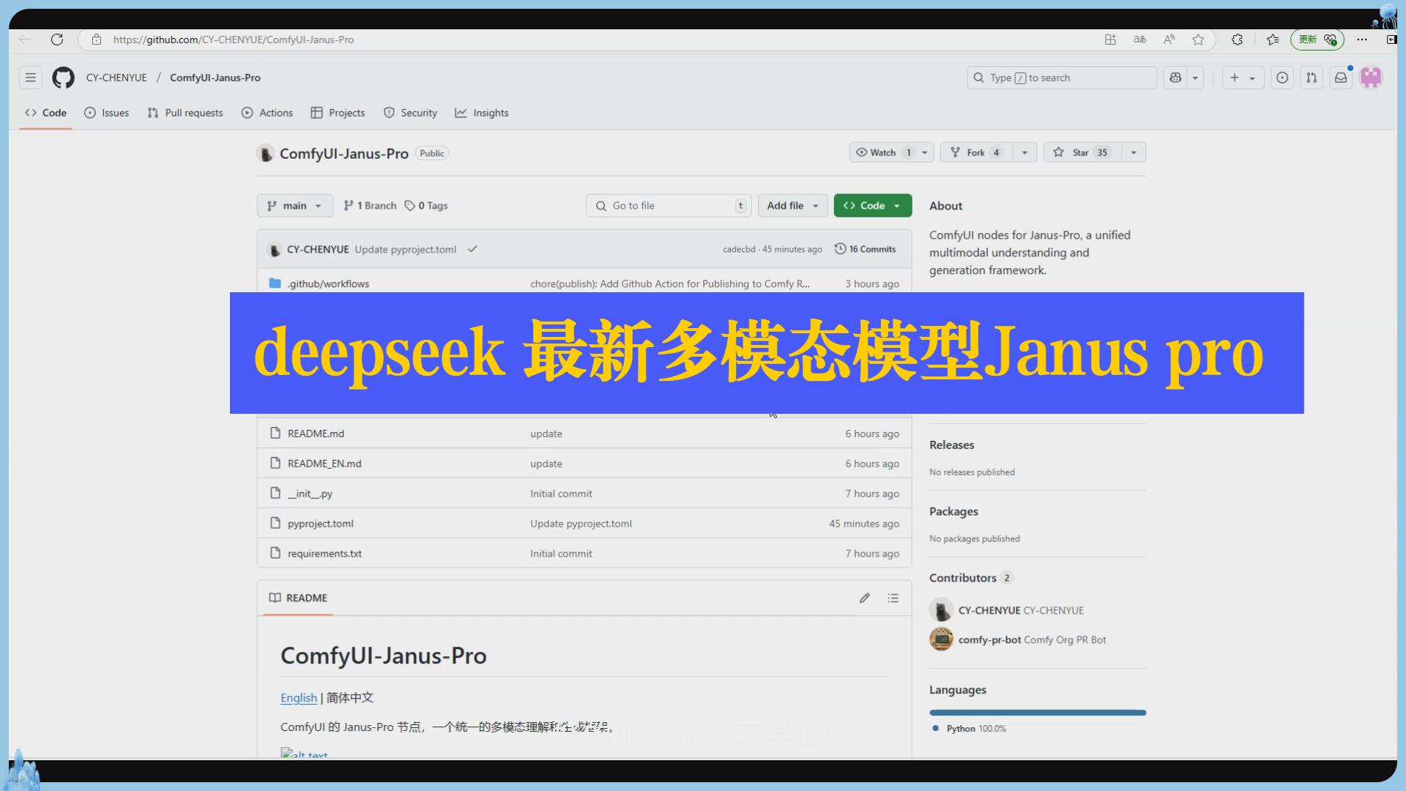This screenshot has height=791, width=1406.
Task: Open the Releases sidebar heading link
Action: [x=952, y=445]
